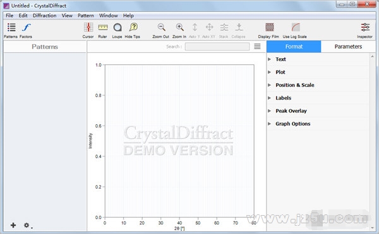
Task: Open the File menu
Action: (x=9, y=16)
